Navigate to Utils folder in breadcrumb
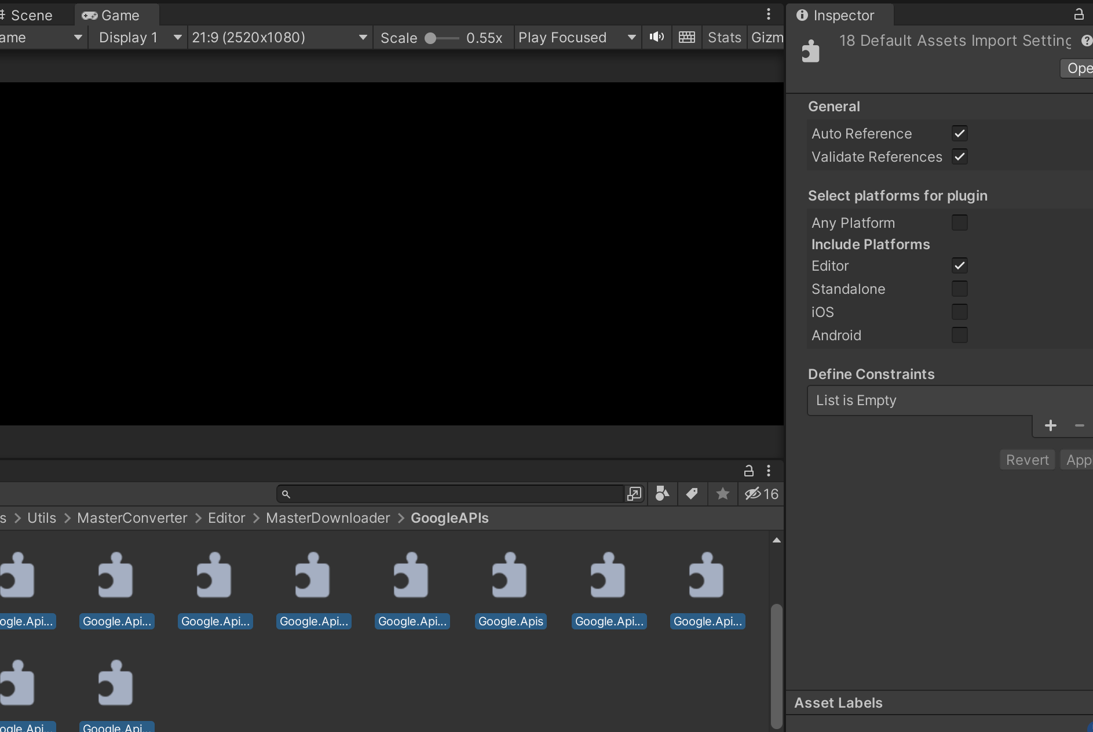The height and width of the screenshot is (732, 1093). click(x=42, y=518)
